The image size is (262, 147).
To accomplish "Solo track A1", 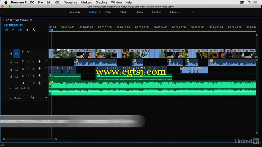I will click(34, 62).
